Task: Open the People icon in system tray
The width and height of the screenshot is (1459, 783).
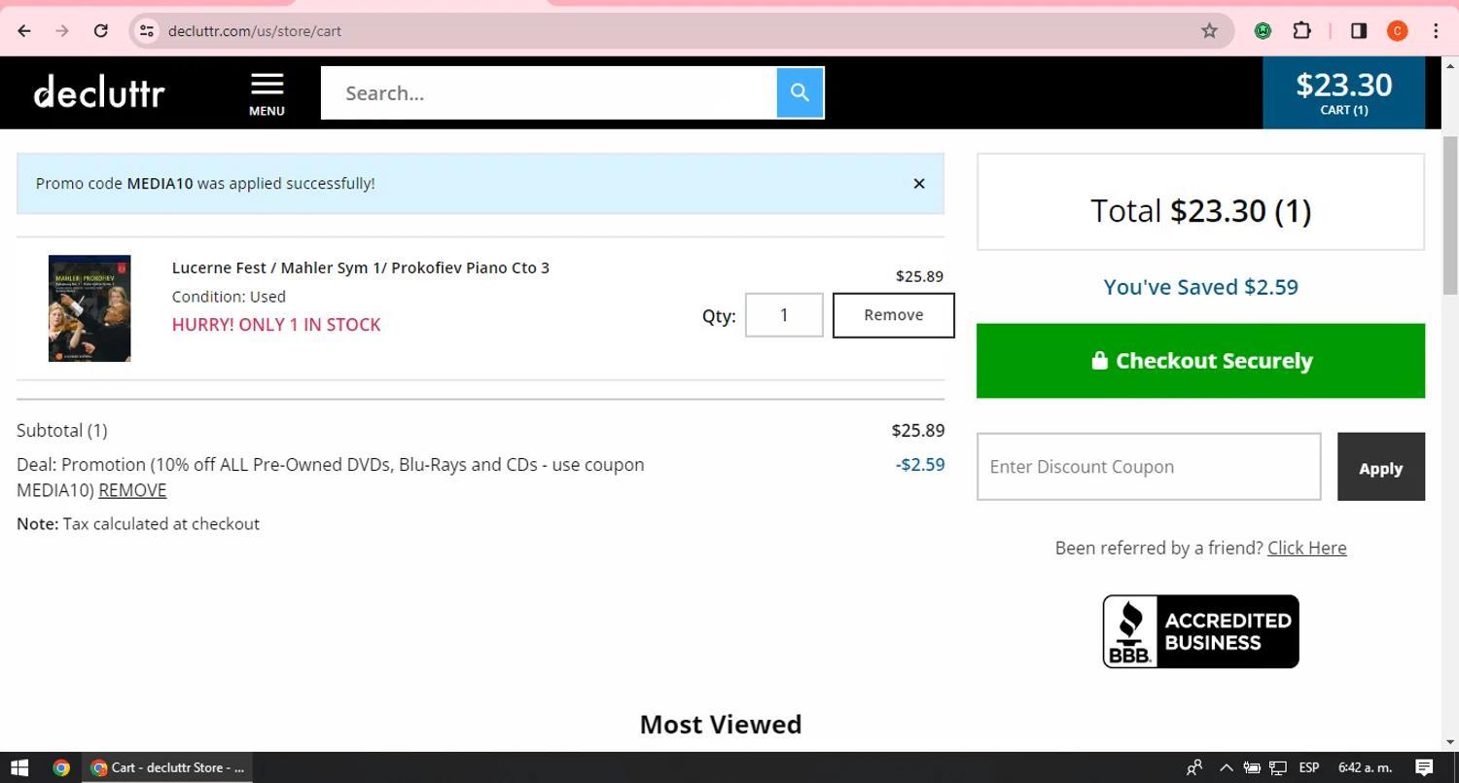Action: [x=1194, y=767]
